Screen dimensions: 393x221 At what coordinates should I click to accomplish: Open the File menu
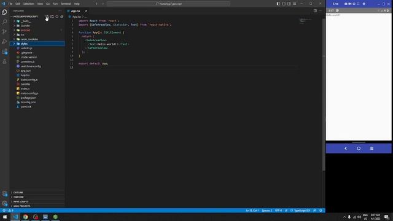10,4
